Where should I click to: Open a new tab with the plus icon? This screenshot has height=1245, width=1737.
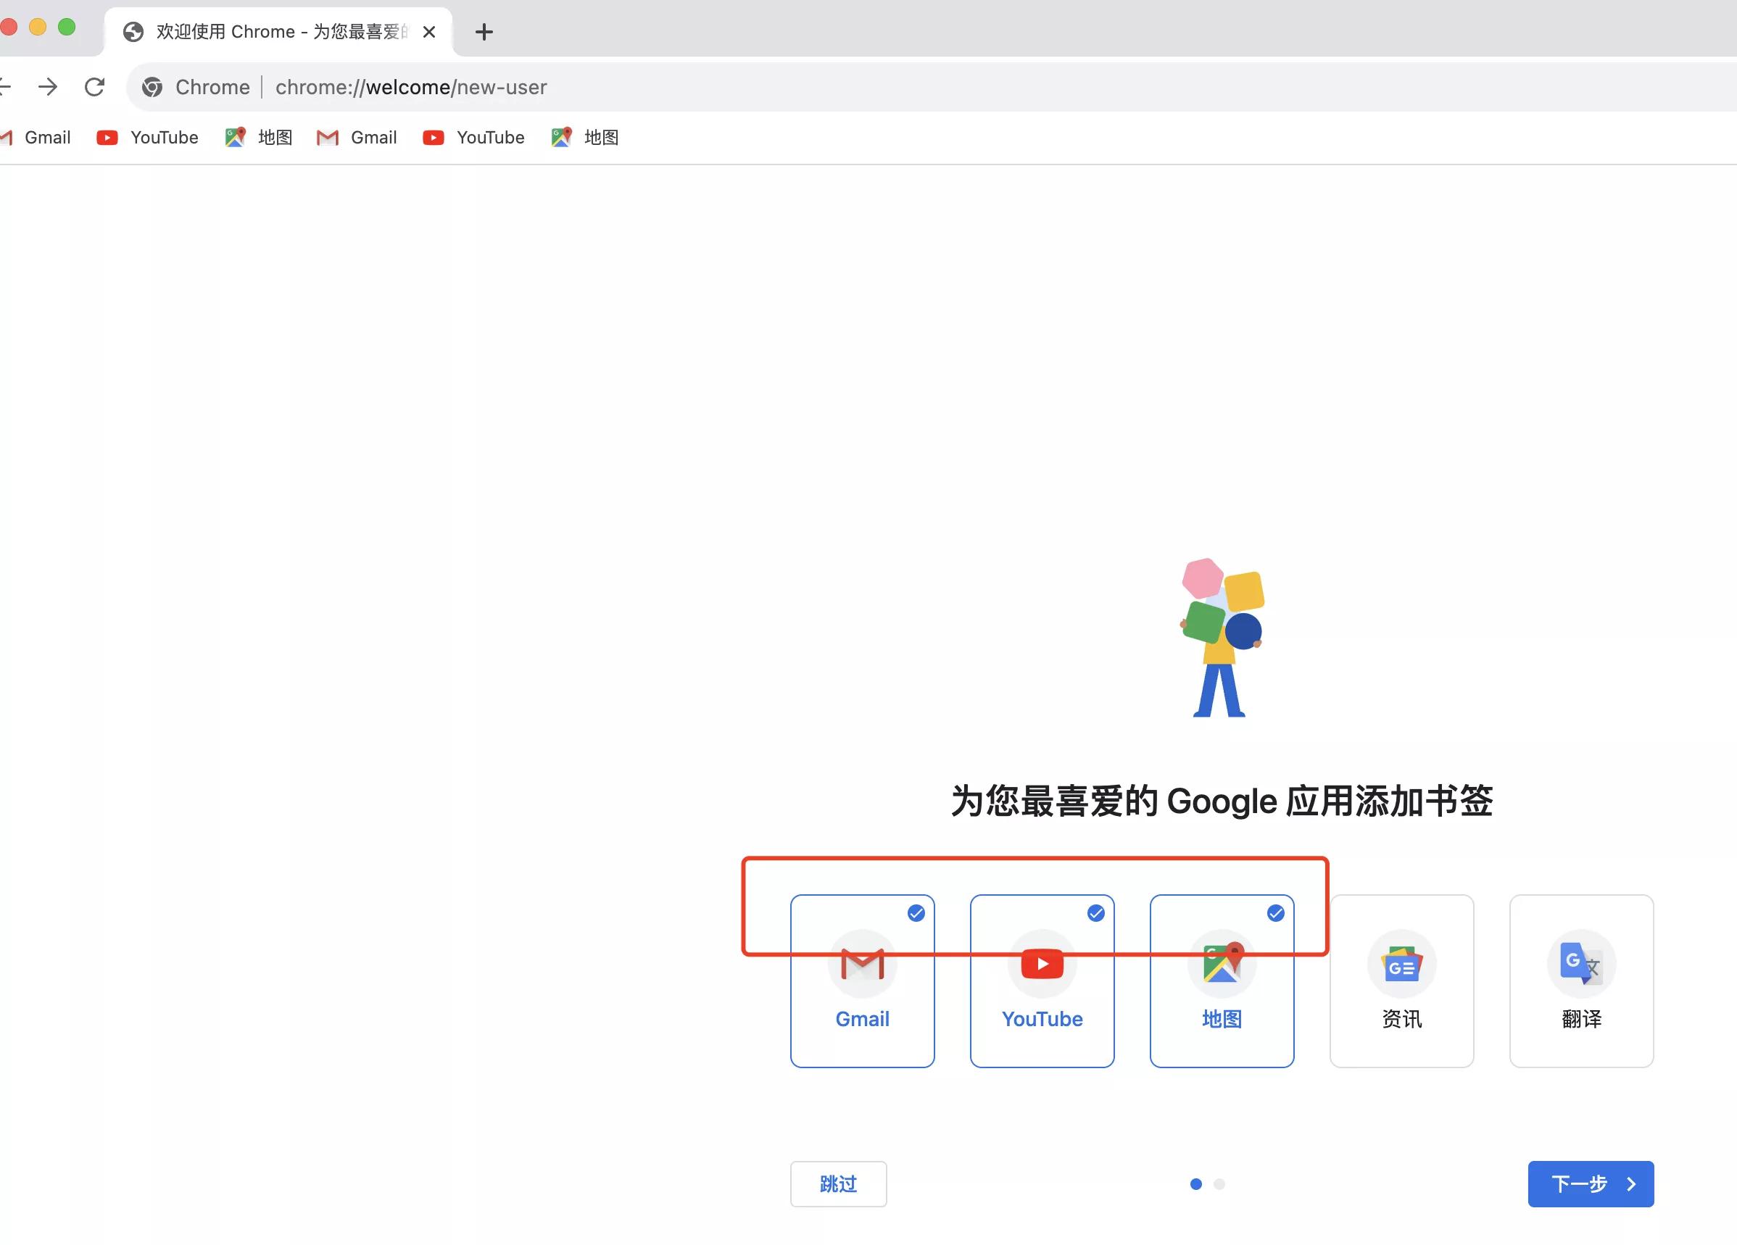(484, 32)
